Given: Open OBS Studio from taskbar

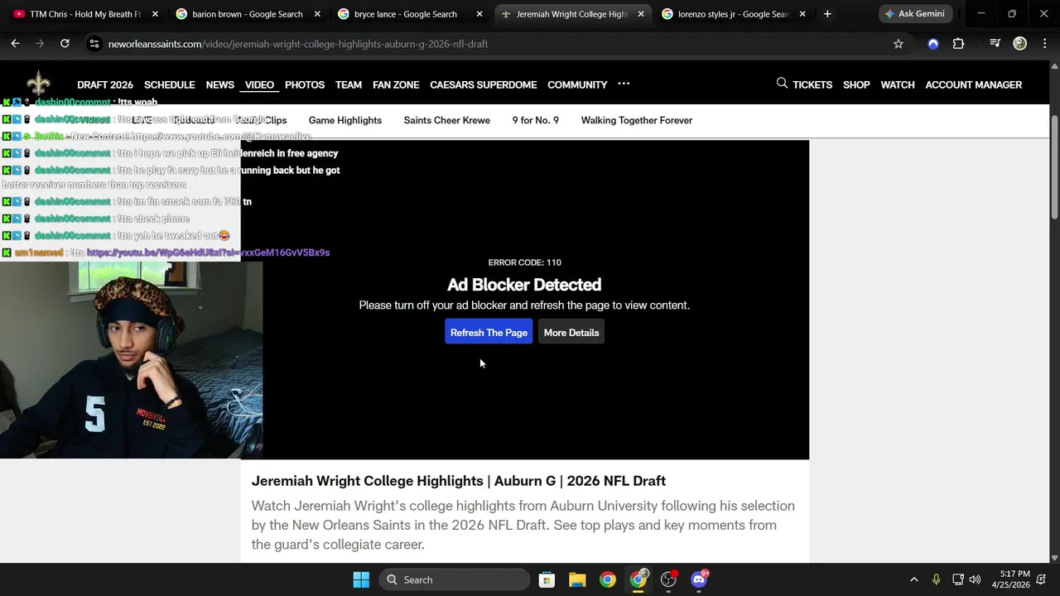Looking at the screenshot, I should pos(668,579).
